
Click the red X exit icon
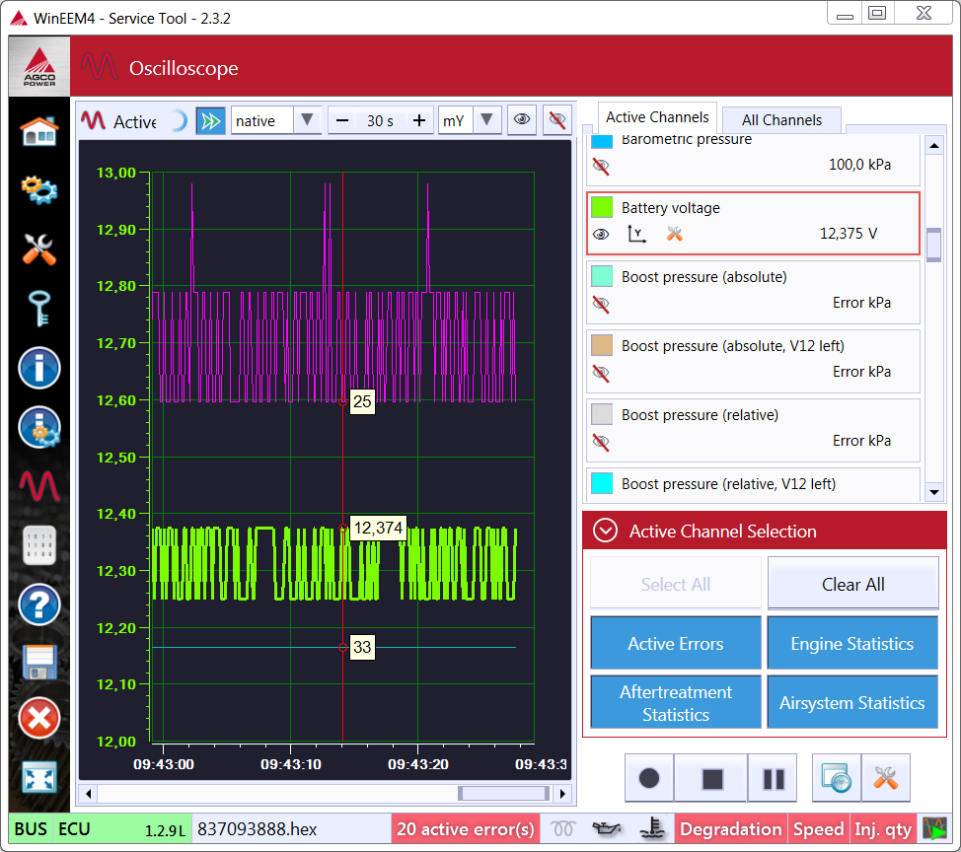(x=39, y=719)
